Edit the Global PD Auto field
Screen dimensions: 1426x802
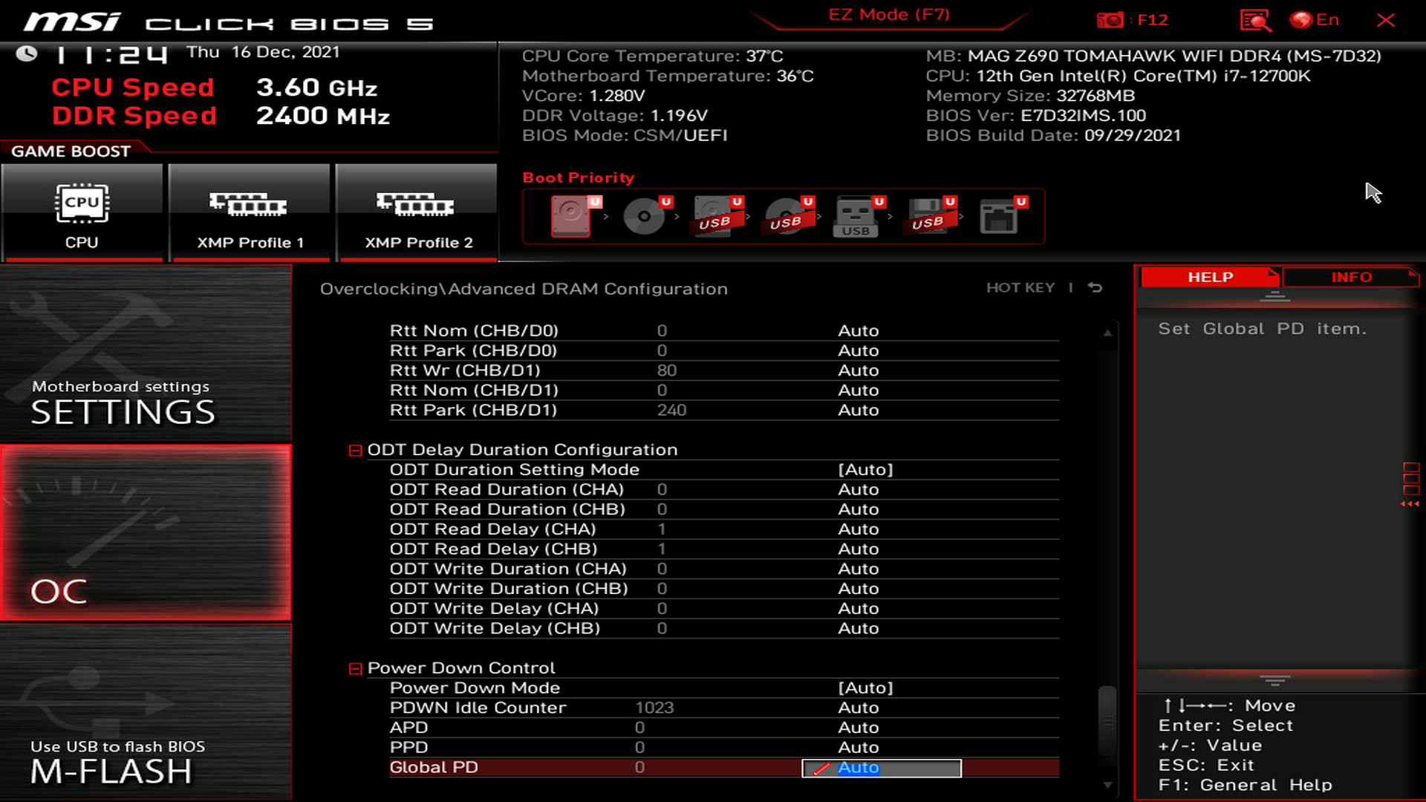882,768
